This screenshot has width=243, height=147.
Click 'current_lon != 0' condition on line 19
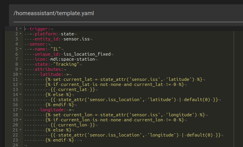155,120
